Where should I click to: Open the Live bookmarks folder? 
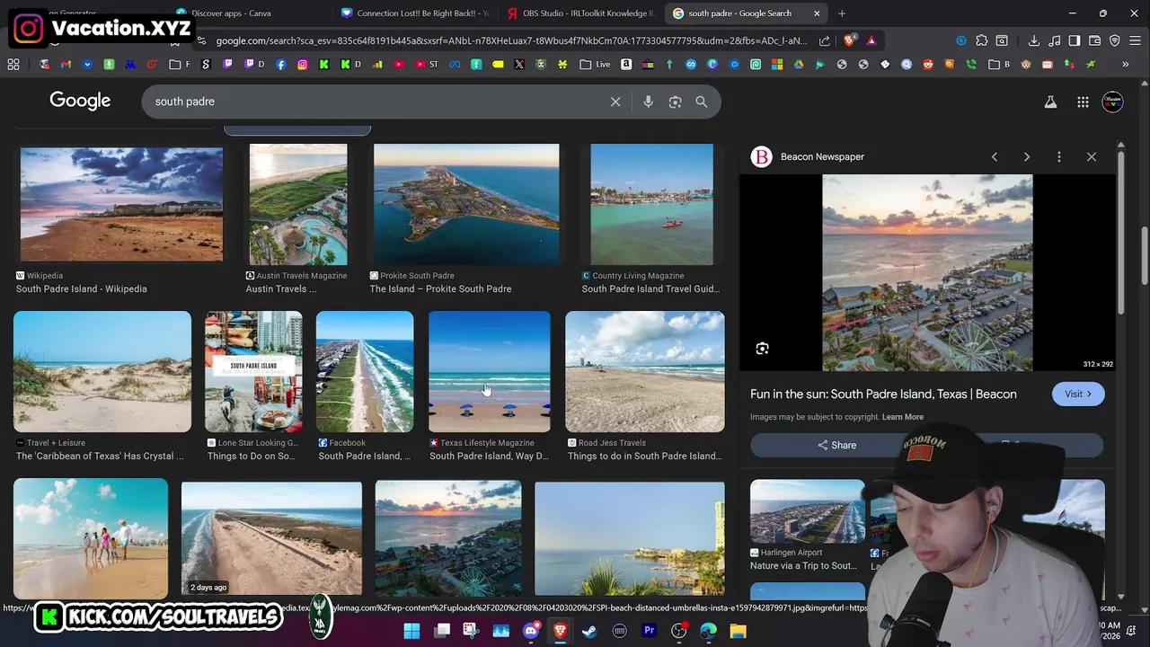(x=595, y=65)
